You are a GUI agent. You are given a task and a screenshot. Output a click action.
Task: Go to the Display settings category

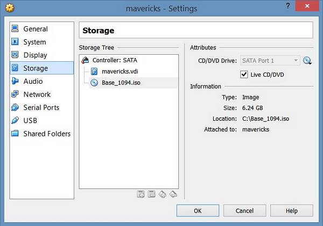[35, 55]
